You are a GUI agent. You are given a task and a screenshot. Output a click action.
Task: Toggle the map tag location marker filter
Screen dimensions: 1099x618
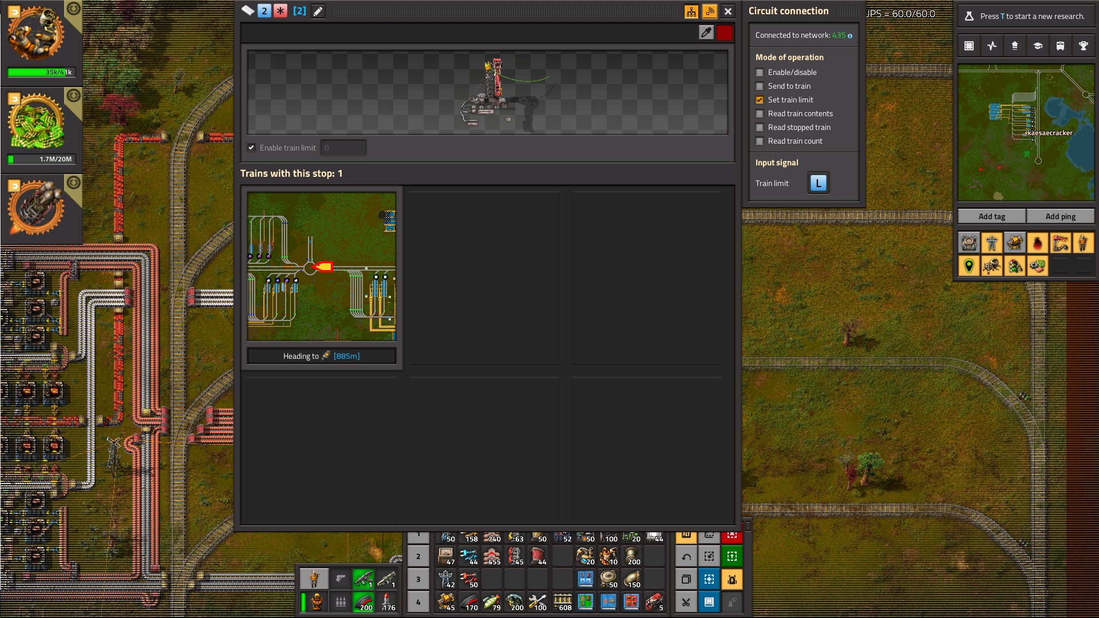pos(969,266)
